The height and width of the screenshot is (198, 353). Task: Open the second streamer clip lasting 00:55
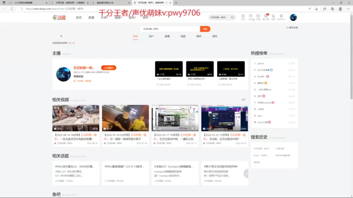[200, 69]
